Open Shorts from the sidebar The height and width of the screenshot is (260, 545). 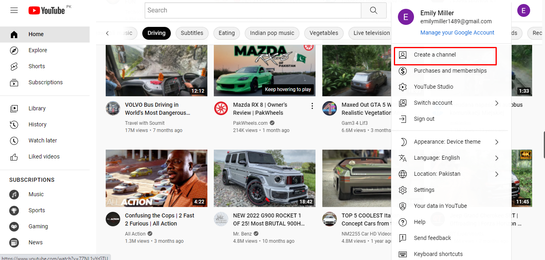[36, 66]
